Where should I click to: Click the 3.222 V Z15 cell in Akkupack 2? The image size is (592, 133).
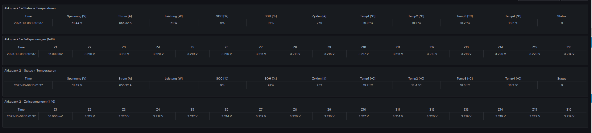pyautogui.click(x=535, y=116)
